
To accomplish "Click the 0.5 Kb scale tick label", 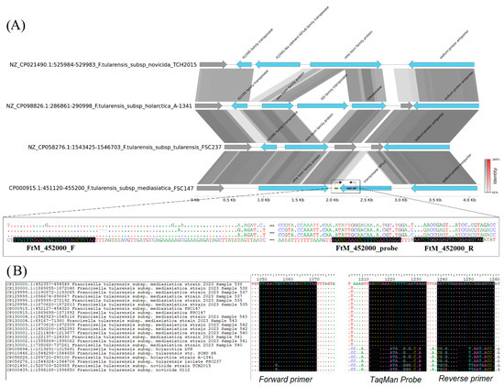I will 229,200.
